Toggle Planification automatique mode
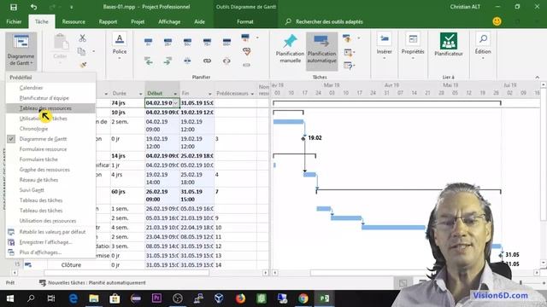The height and width of the screenshot is (307, 547). [x=321, y=51]
